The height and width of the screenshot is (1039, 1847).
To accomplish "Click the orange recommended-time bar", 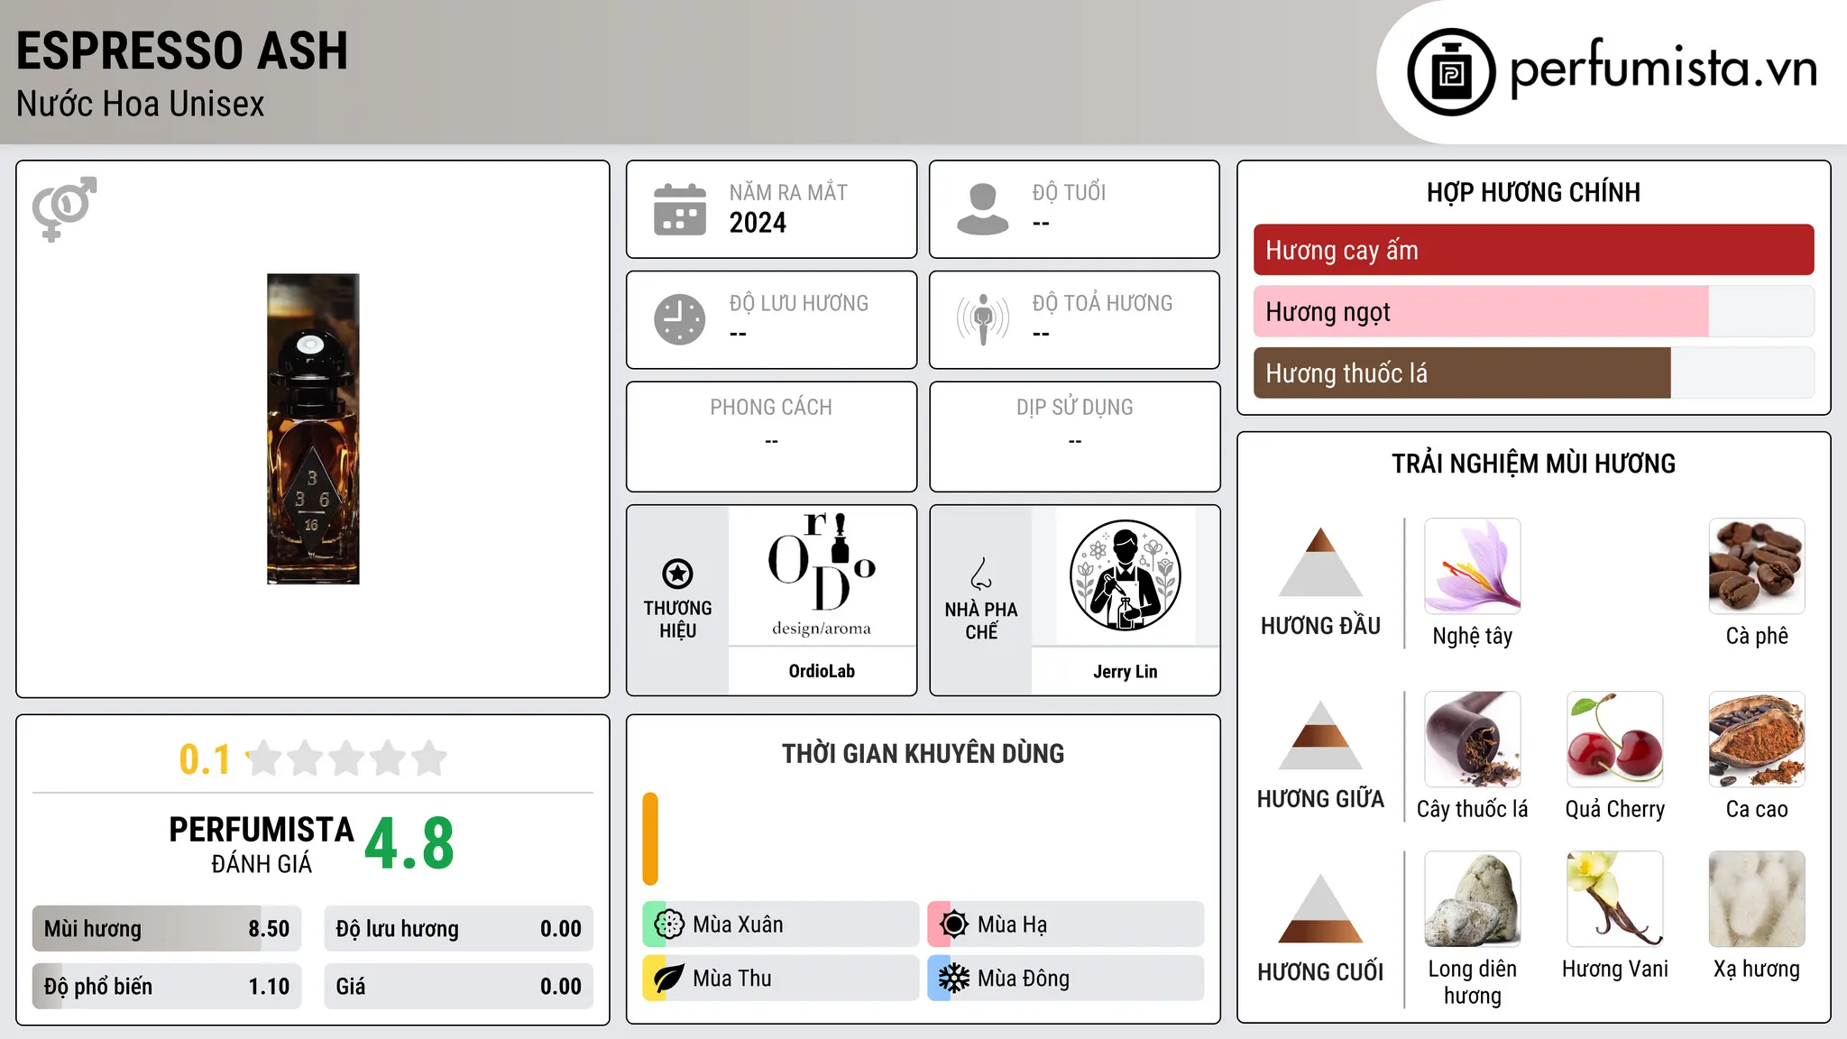I will 650,839.
